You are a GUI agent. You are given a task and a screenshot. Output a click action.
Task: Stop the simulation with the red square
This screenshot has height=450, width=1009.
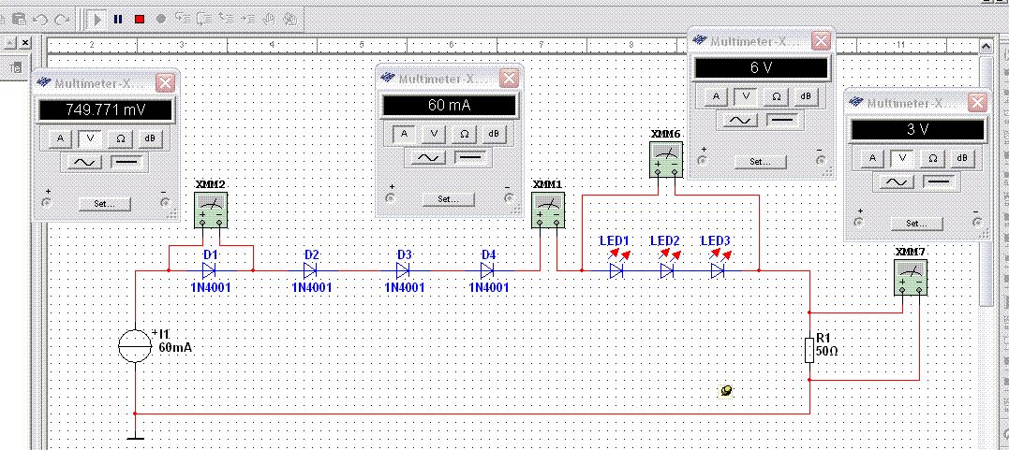click(x=139, y=20)
